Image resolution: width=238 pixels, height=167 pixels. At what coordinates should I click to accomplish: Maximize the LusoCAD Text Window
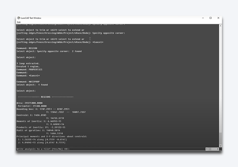point(210,18)
